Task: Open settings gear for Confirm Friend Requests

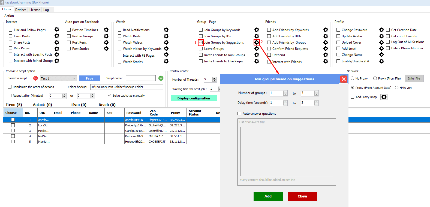Action: (326, 48)
